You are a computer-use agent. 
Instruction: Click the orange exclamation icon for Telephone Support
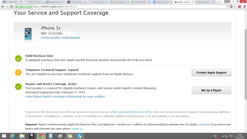pyautogui.click(x=18, y=73)
